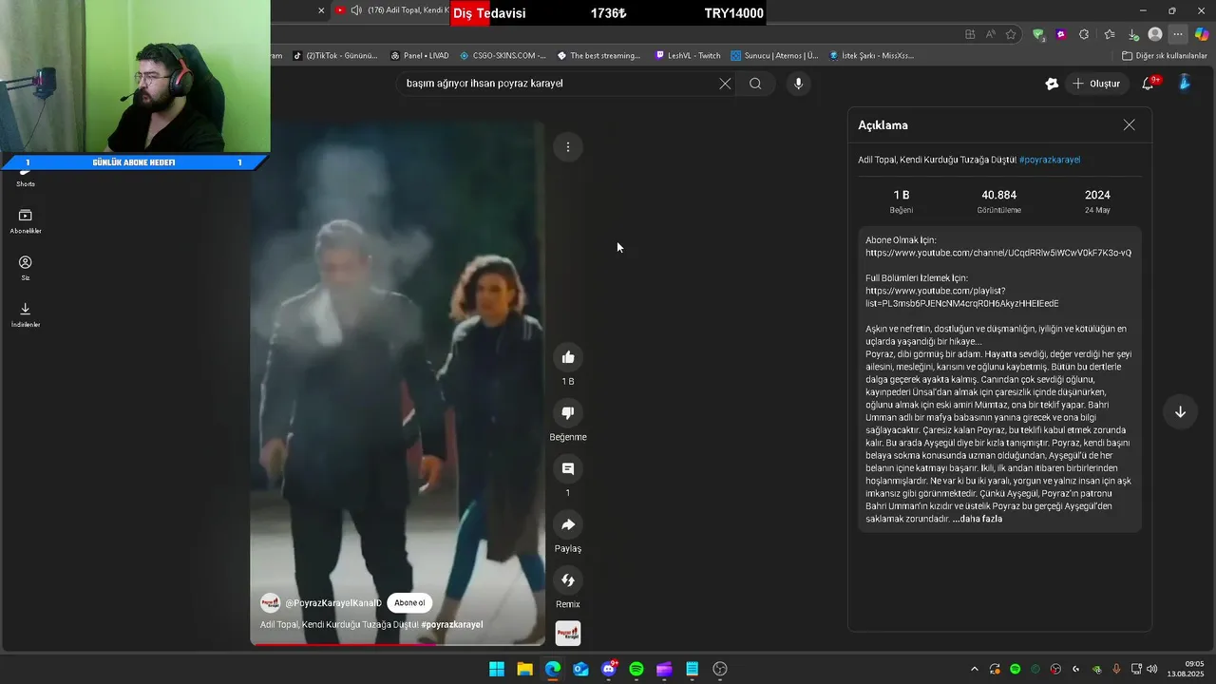The image size is (1216, 684).
Task: Open the clock showing 09:05
Action: (1187, 669)
